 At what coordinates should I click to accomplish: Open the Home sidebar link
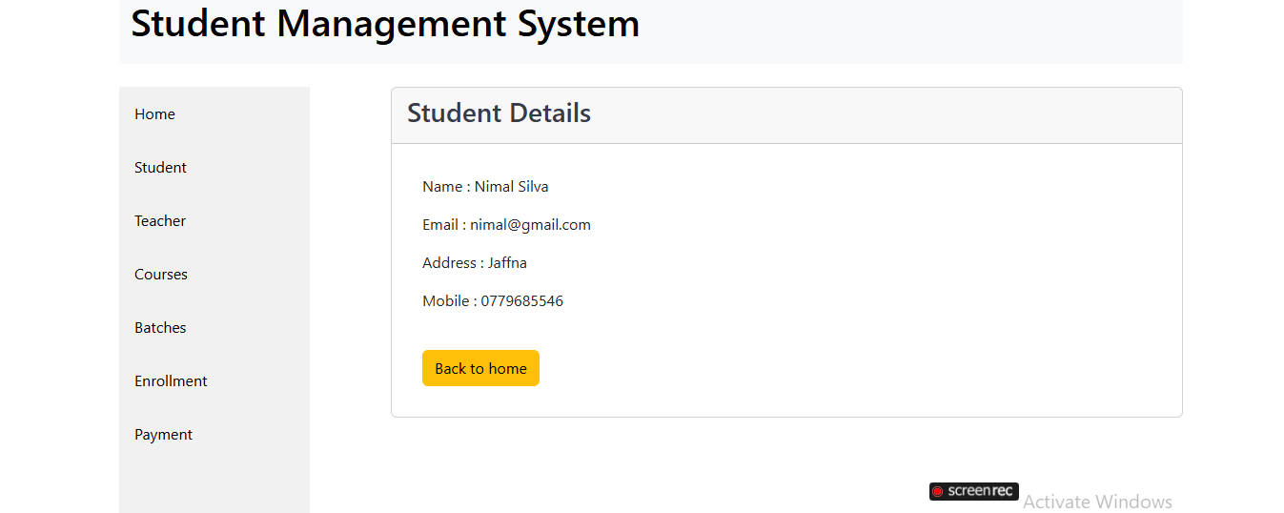click(154, 113)
